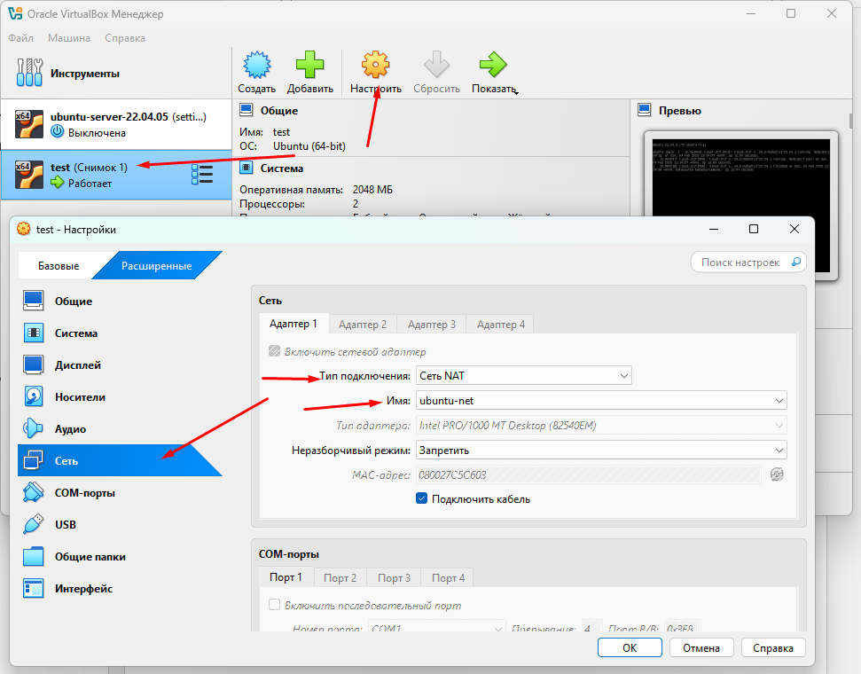Switch to Адаптер 1 tab
Viewport: 861px width, 674px height.
tap(294, 324)
